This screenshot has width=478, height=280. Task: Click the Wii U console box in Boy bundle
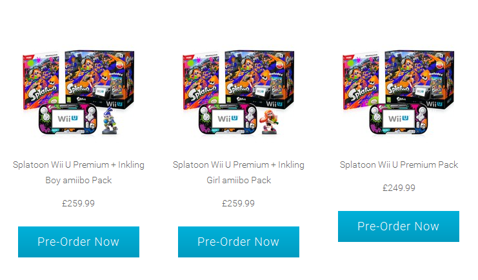click(x=100, y=78)
